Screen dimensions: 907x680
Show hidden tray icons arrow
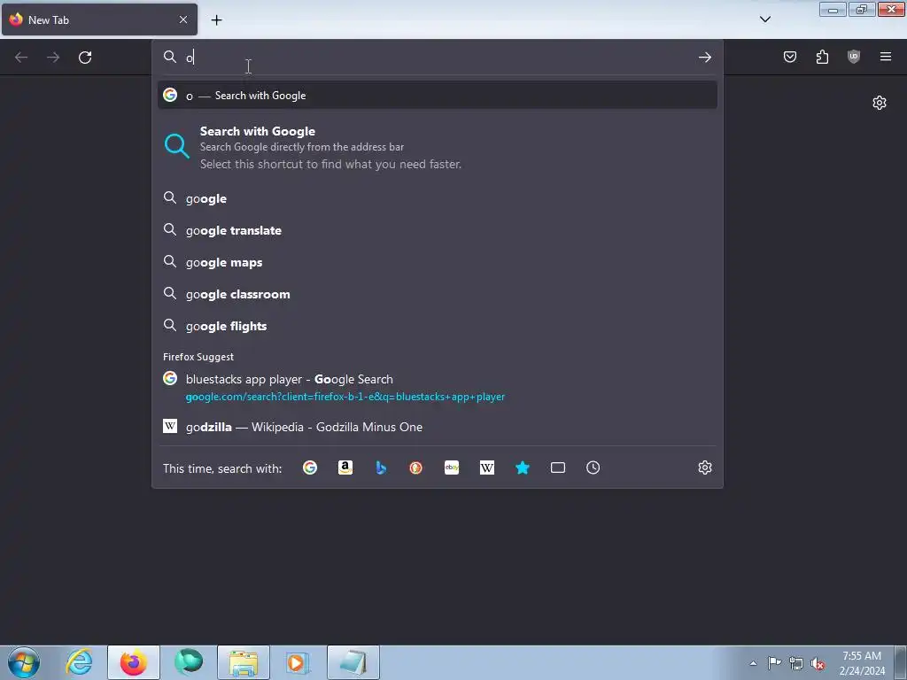(753, 663)
